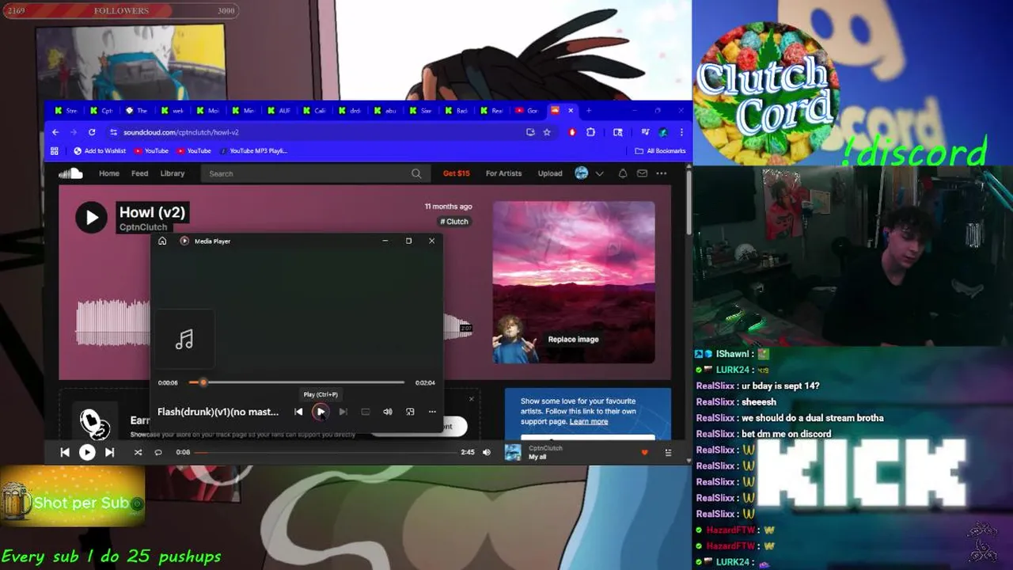The image size is (1013, 570).
Task: Switch to the Gor browser tab
Action: [527, 111]
